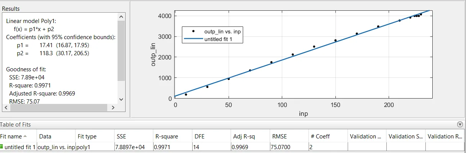This screenshot has height=153, width=466.
Task: Select the # Coeff value 2 cell
Action: pos(328,147)
